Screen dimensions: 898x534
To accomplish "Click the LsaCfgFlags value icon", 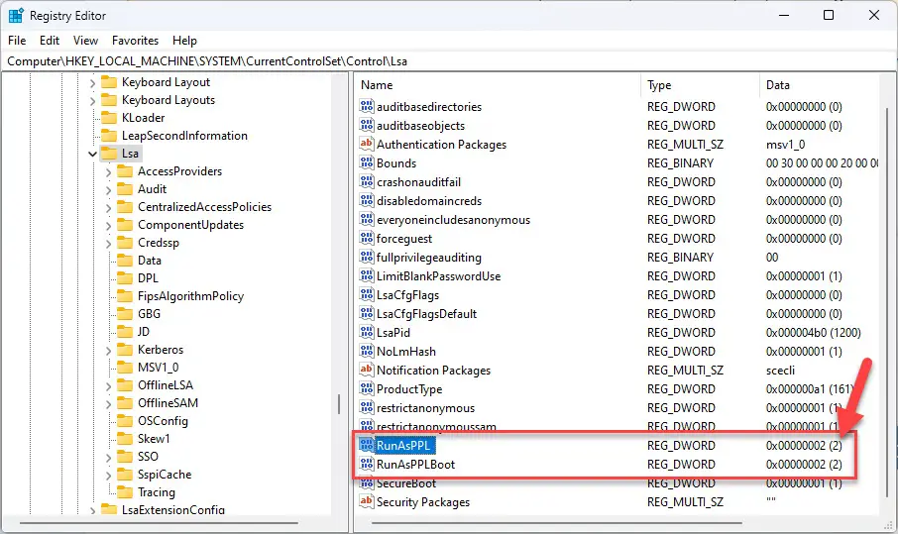I will click(x=367, y=295).
